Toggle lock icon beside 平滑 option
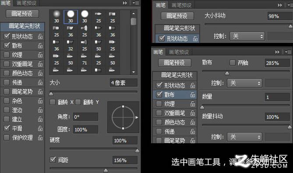Viewport: 293px width, 173px height. tap(40, 128)
